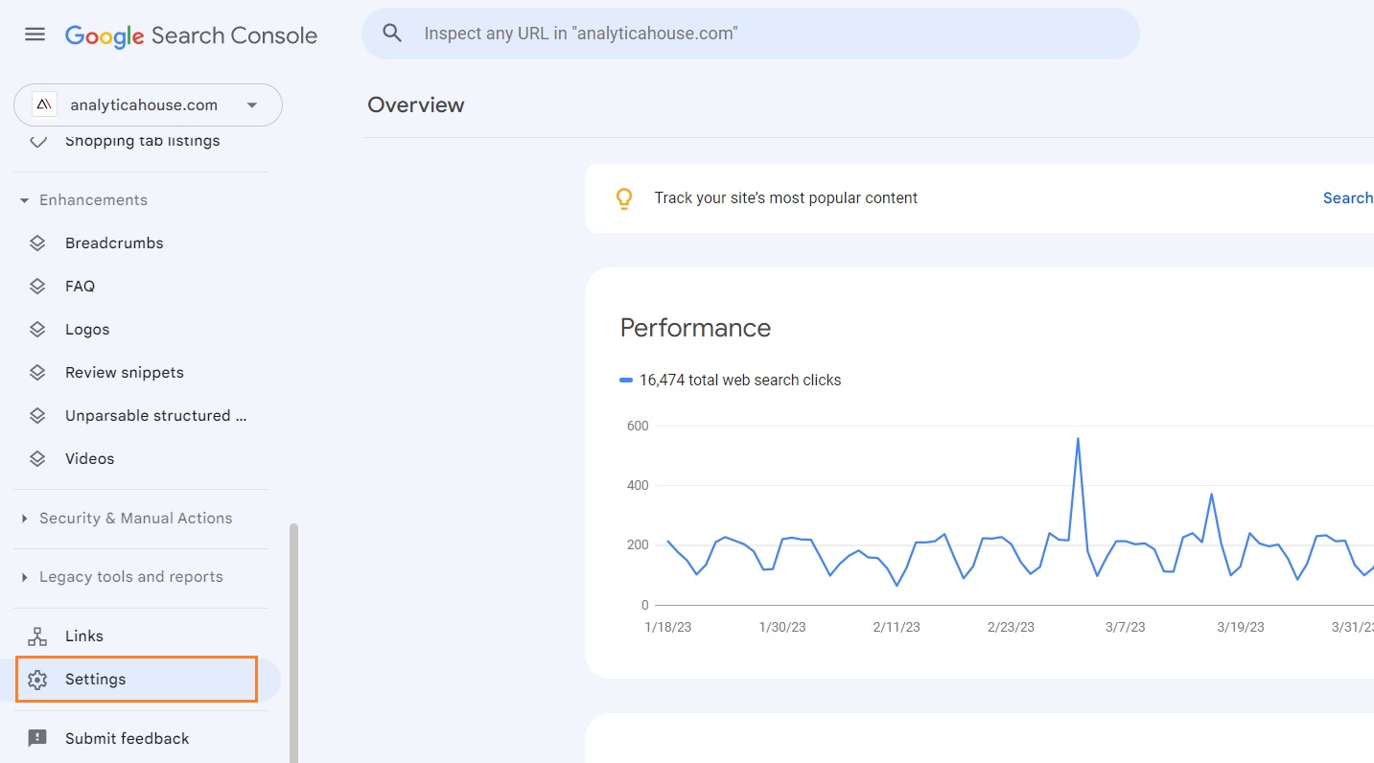1374x763 pixels.
Task: Click the Links sitemap icon
Action: [37, 636]
